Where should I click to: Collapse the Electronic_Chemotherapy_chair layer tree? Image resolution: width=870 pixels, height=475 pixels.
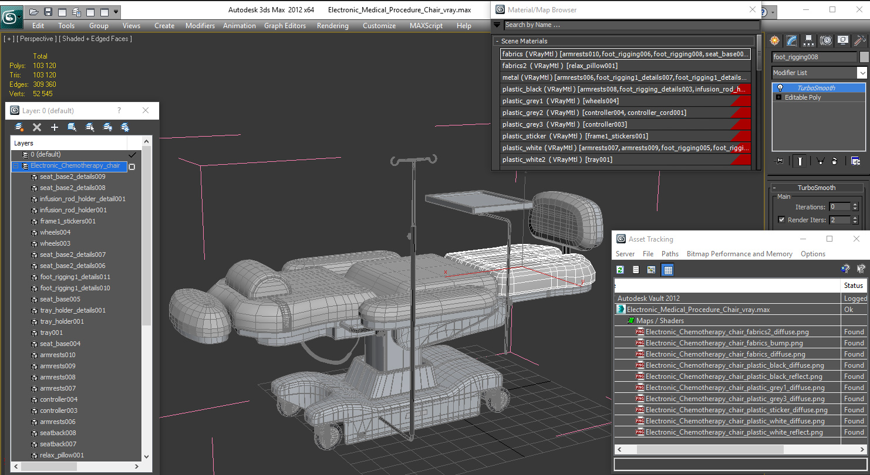[16, 166]
